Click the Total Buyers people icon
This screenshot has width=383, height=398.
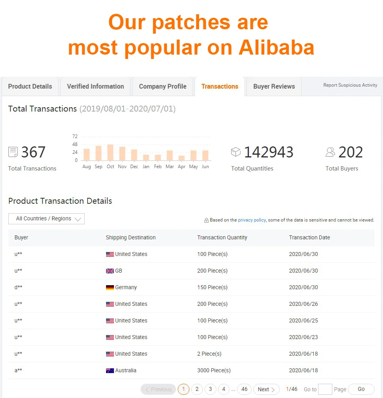click(330, 152)
